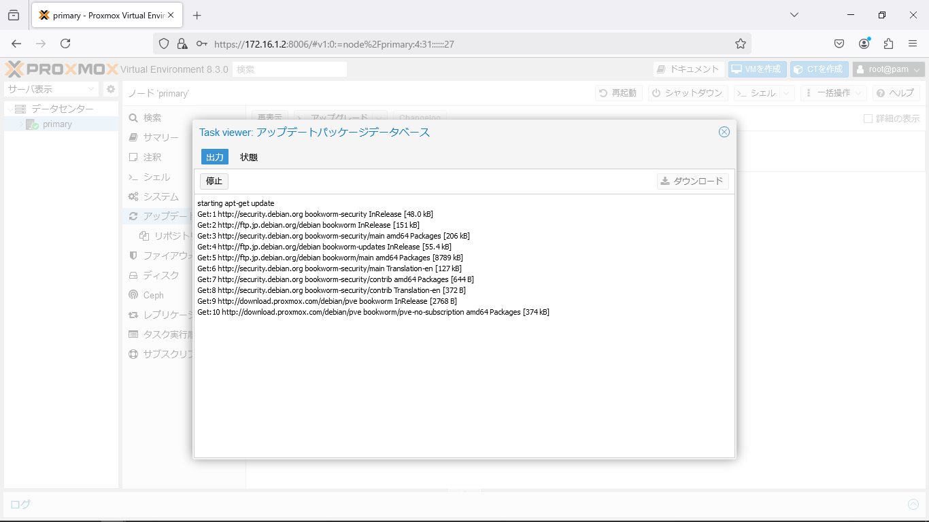The image size is (929, 522).
Task: Open Pocket save icon in toolbar
Action: 839,43
